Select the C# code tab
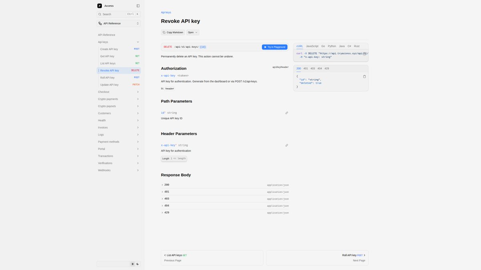481x270 pixels. tap(349, 46)
